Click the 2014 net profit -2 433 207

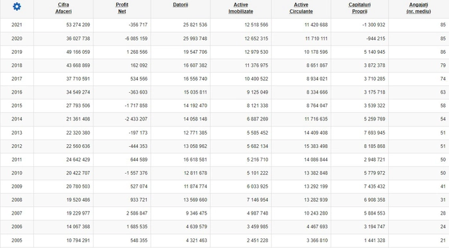pos(136,119)
